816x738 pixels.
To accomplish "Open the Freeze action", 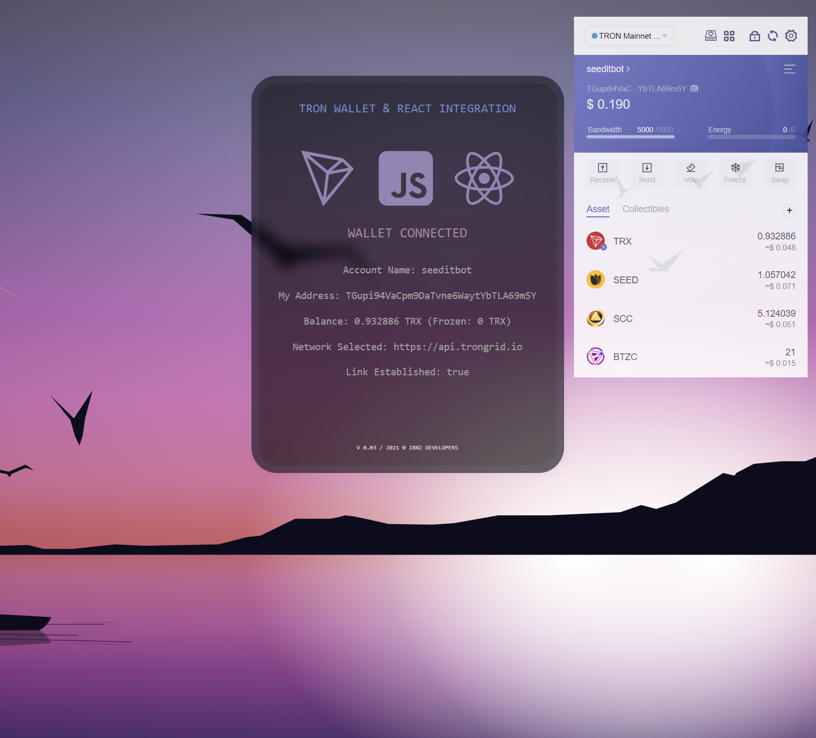I will [x=735, y=174].
